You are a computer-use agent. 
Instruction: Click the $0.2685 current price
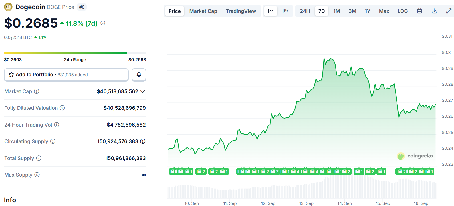pyautogui.click(x=31, y=23)
